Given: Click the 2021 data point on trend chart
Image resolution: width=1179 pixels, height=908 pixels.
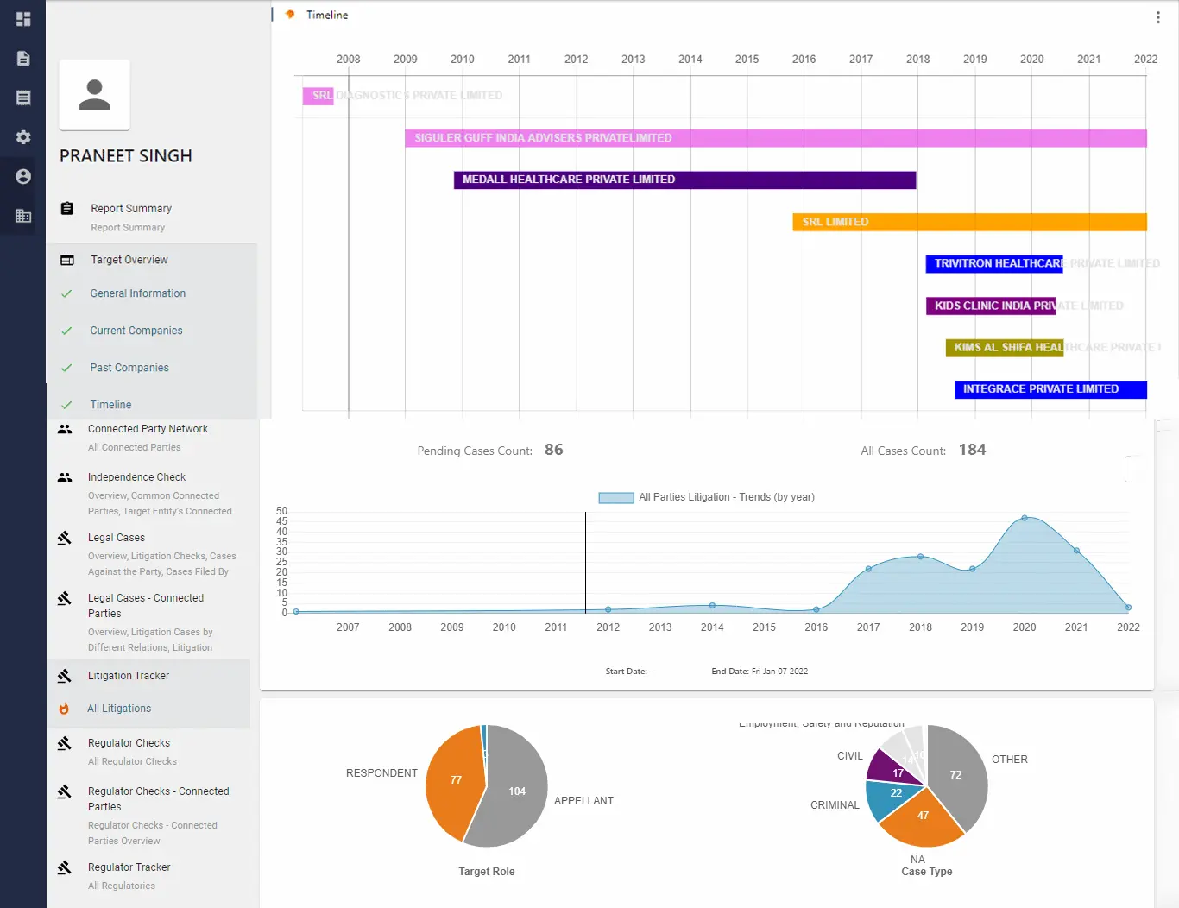Looking at the screenshot, I should tap(1076, 551).
